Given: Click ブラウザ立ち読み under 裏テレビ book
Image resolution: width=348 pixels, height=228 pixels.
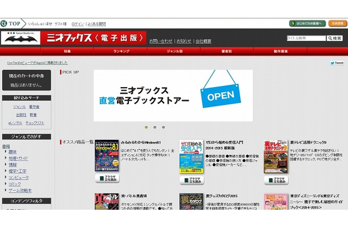Looking at the screenshot, I should tap(276, 180).
